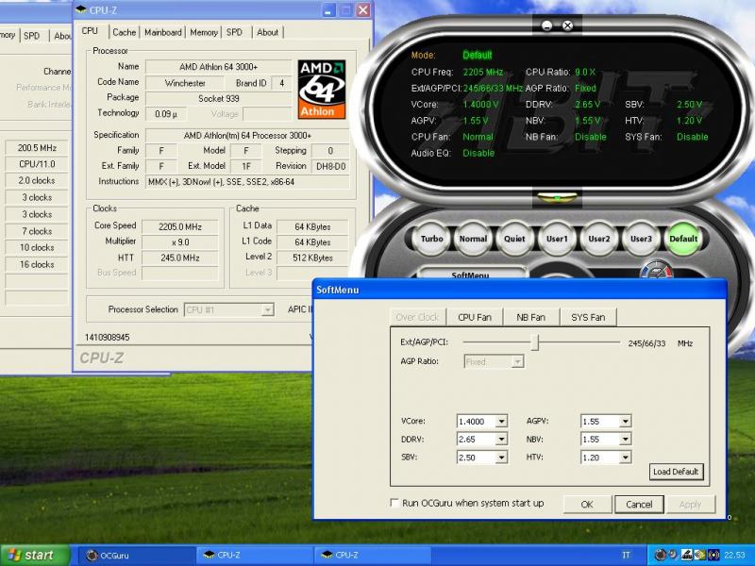The height and width of the screenshot is (566, 755).
Task: Click the CPU-Z chip icon in the title bar
Action: coord(81,9)
